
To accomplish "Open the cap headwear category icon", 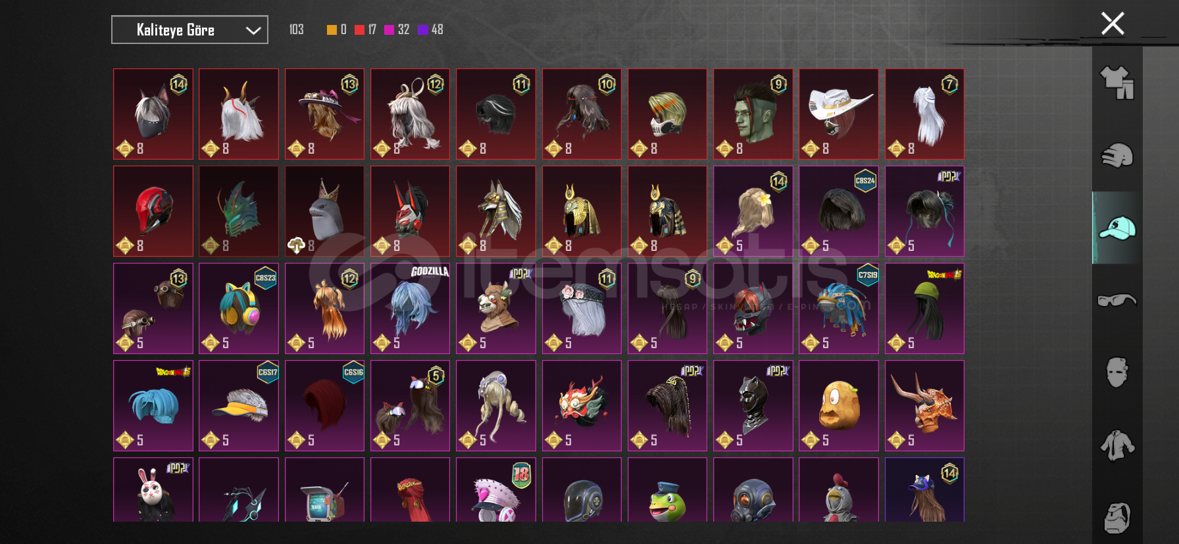I will pyautogui.click(x=1117, y=228).
